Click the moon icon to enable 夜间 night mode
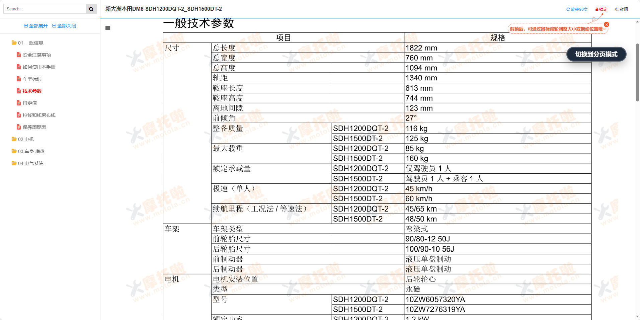640x320 pixels. coord(617,9)
